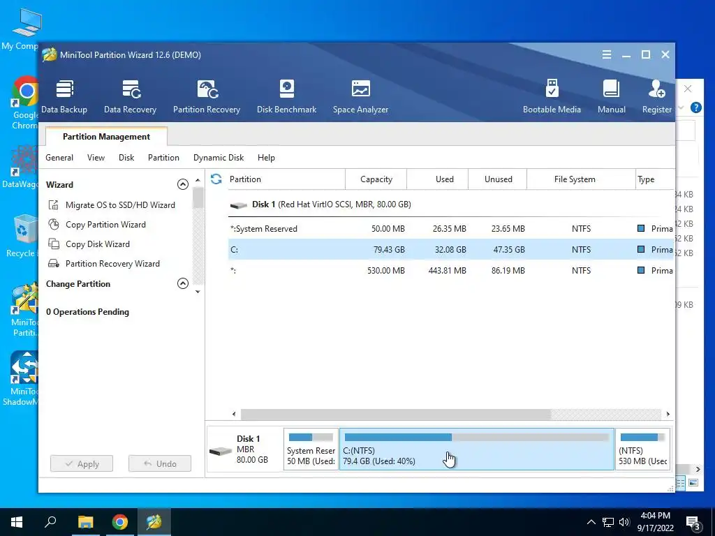Launch Copy Partition Wizard

coord(96,225)
